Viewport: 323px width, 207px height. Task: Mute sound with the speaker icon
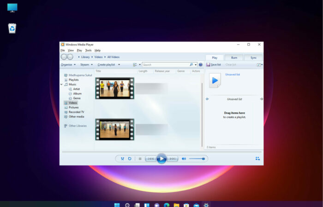(x=184, y=159)
